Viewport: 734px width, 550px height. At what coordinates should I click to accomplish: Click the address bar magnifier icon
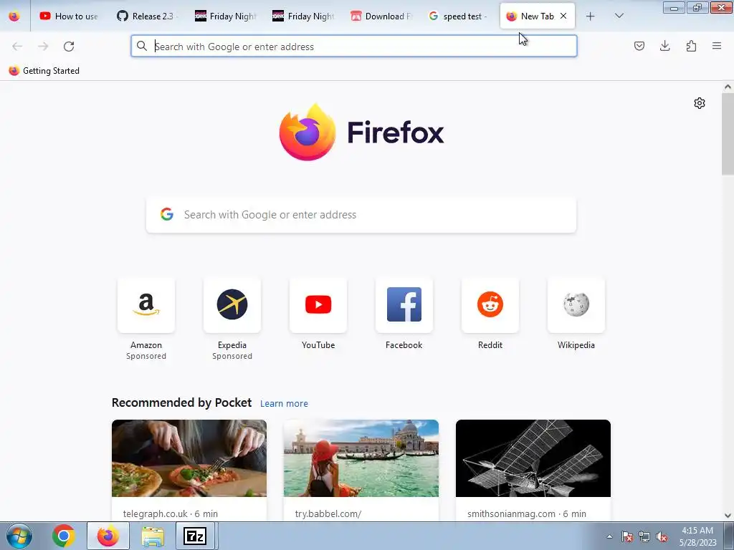coord(142,47)
